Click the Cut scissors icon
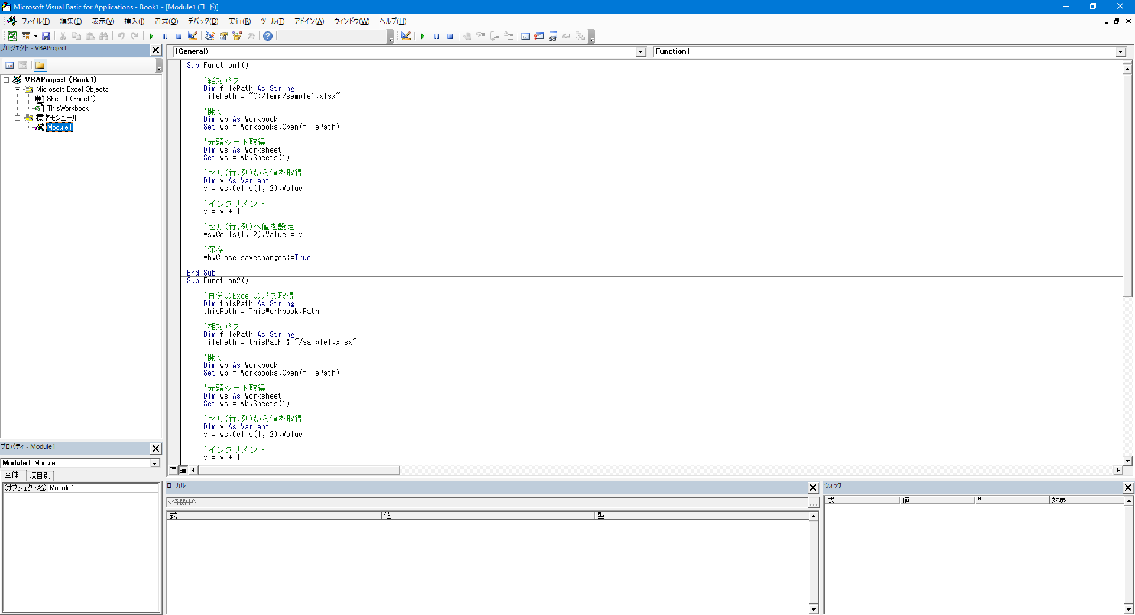This screenshot has width=1135, height=615. [x=63, y=36]
